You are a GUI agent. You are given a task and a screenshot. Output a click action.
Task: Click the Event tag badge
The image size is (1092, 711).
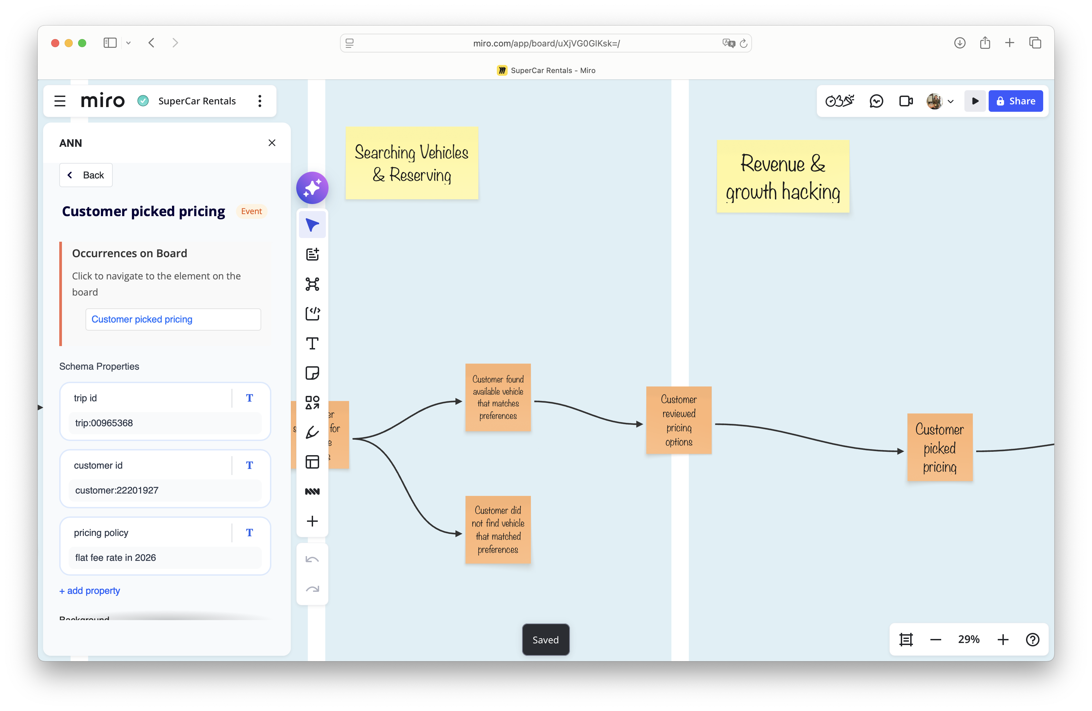click(x=251, y=211)
